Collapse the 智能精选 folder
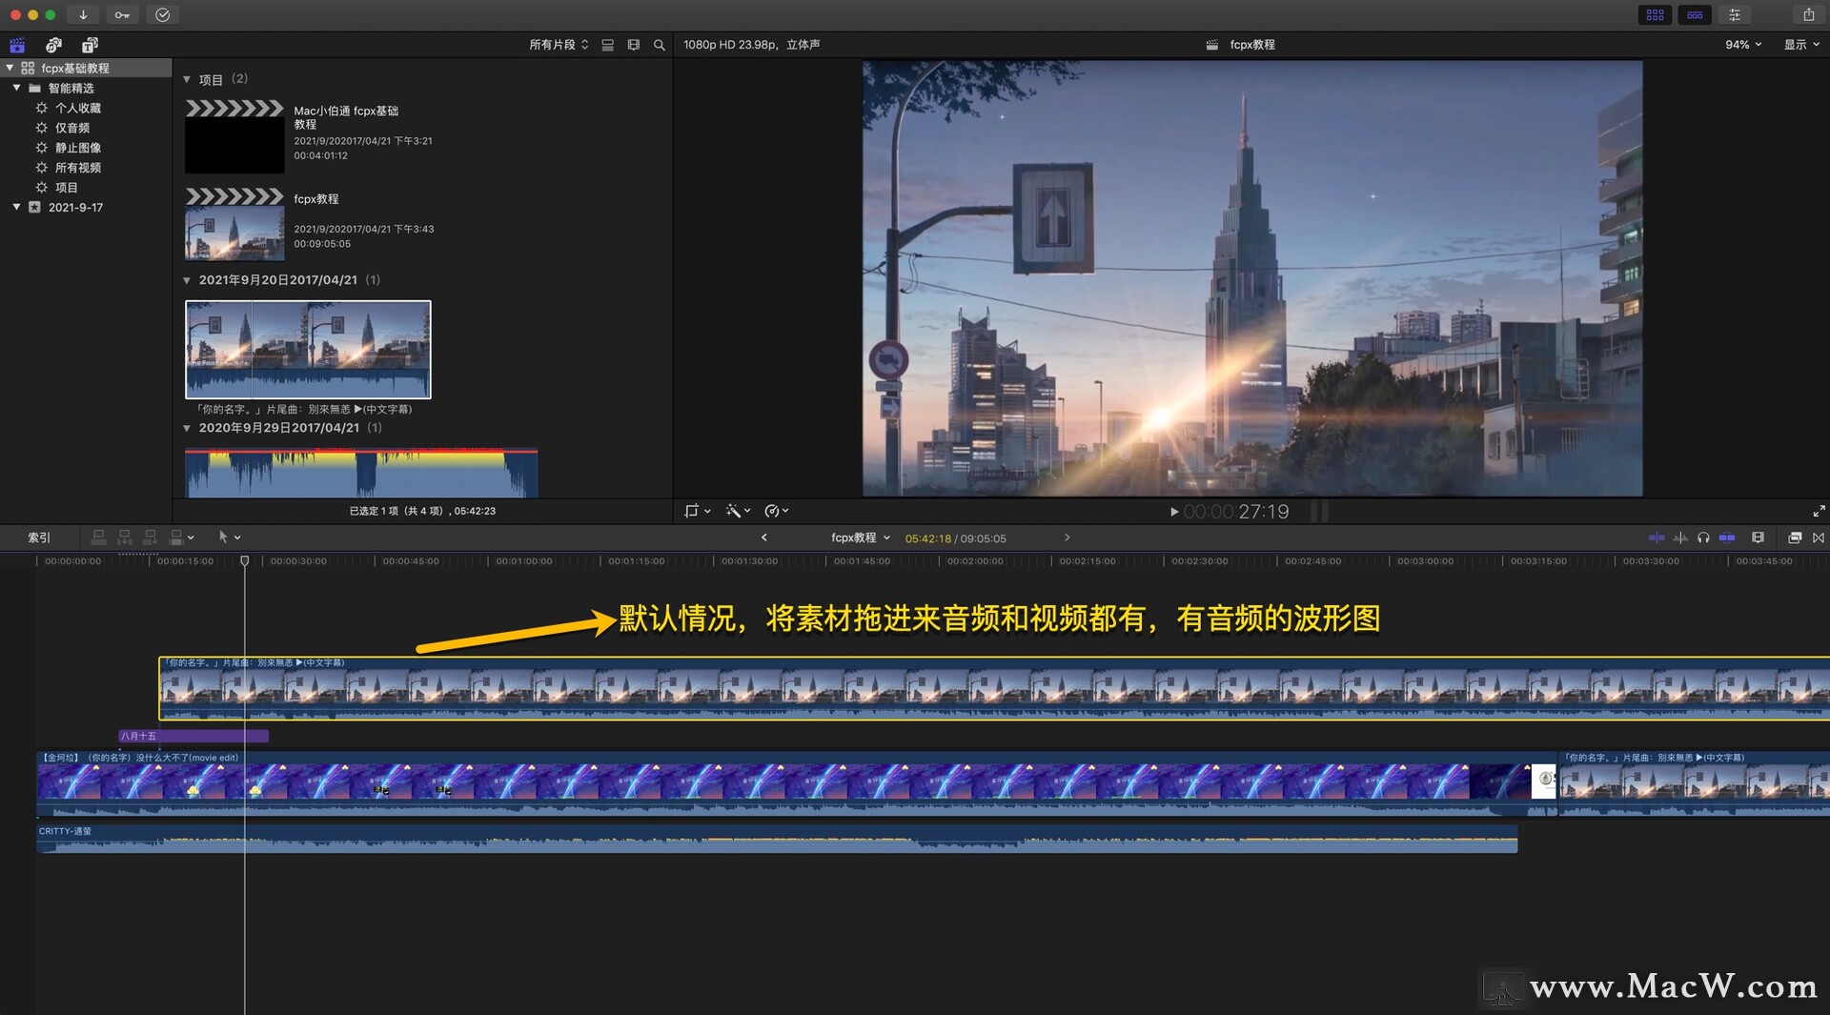Image resolution: width=1830 pixels, height=1015 pixels. click(16, 88)
